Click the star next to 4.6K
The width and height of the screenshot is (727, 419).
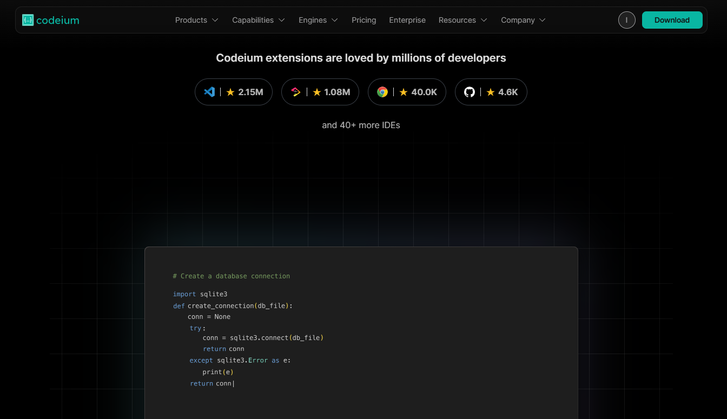491,92
